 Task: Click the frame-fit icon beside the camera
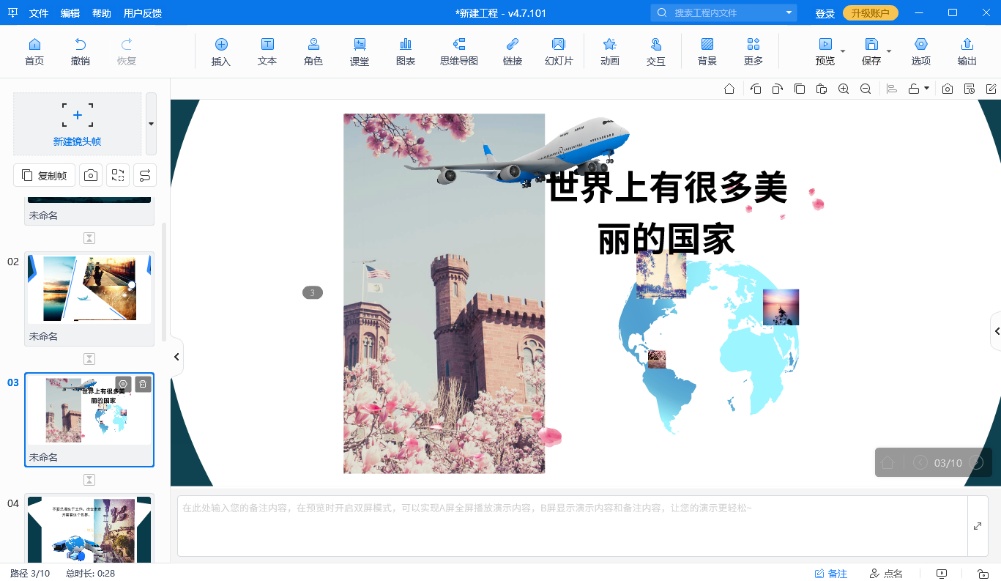point(118,175)
